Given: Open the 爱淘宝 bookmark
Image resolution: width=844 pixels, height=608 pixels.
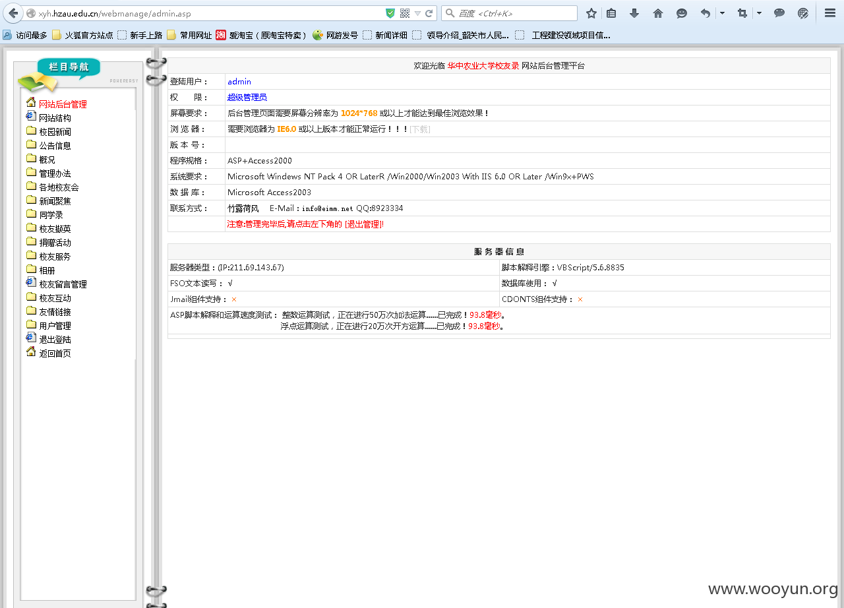Looking at the screenshot, I should 262,35.
